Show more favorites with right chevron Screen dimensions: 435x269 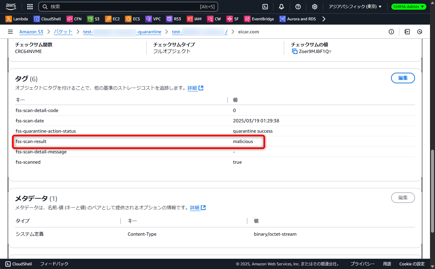324,19
